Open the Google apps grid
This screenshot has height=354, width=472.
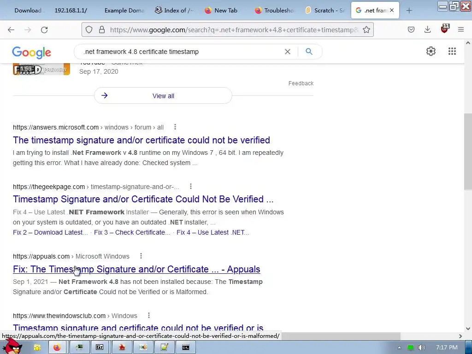pyautogui.click(x=452, y=51)
